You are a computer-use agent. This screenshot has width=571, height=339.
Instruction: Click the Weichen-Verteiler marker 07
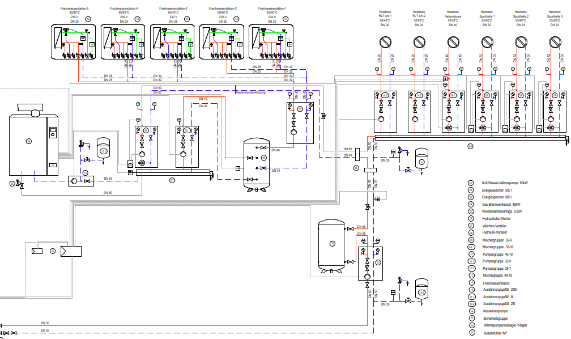pos(172,180)
